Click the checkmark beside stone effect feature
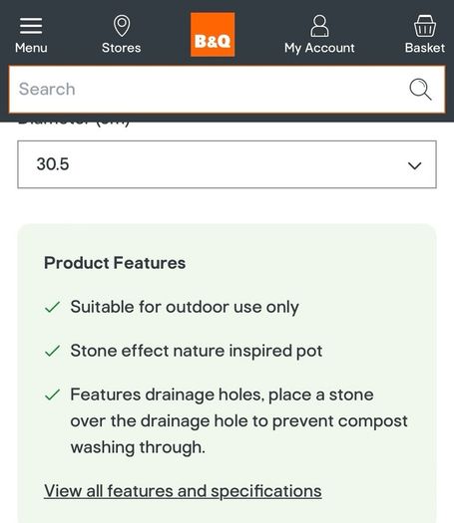Screen dimensions: 454x523 coord(52,351)
